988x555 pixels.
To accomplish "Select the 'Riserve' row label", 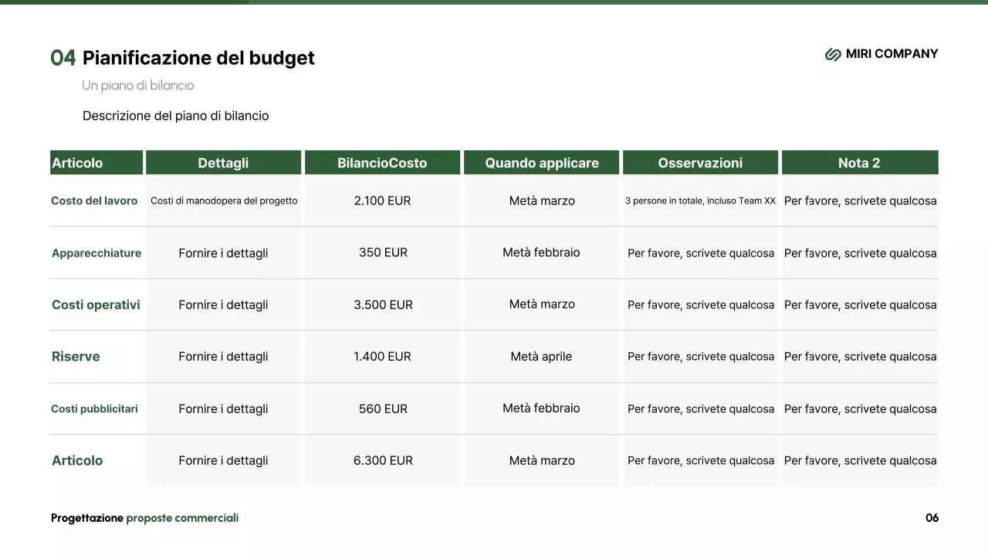I will pos(76,356).
